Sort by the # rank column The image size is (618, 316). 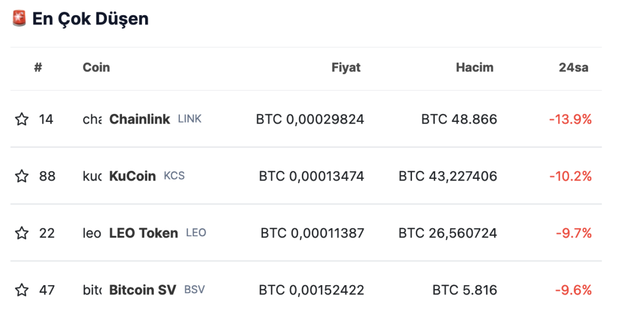pyautogui.click(x=38, y=67)
